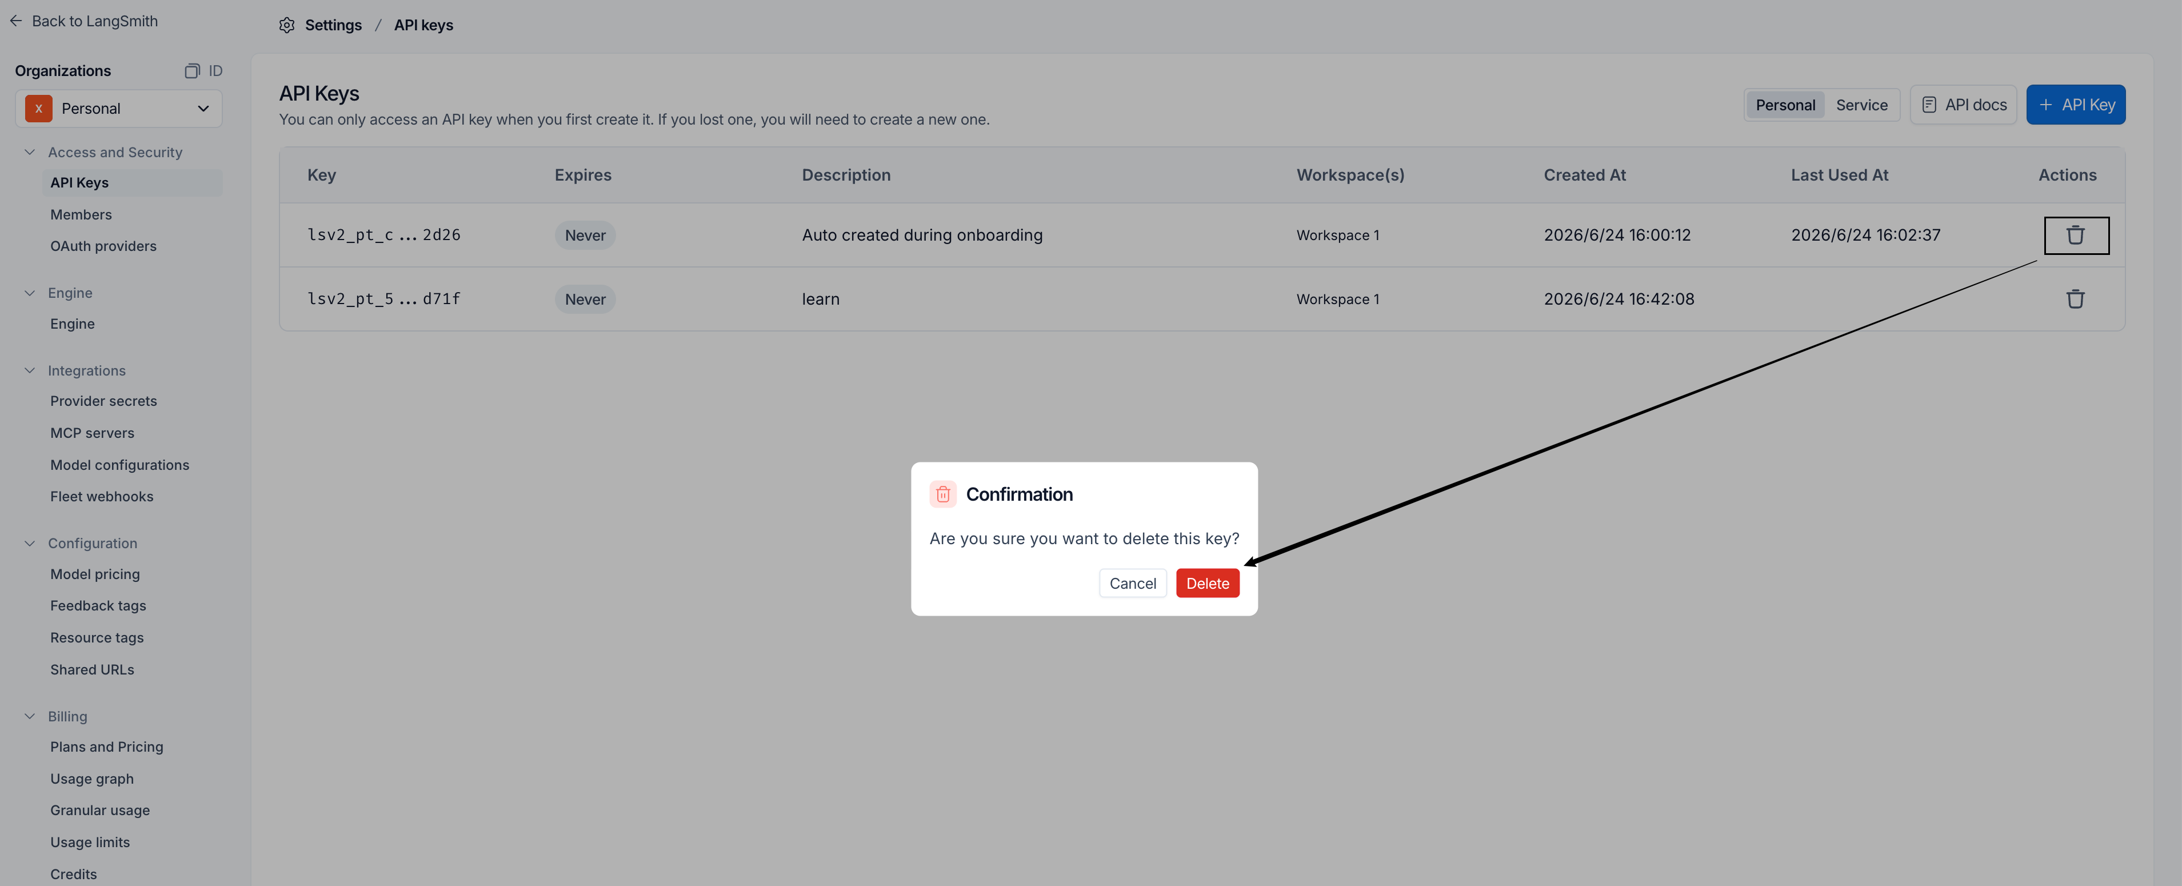Collapse the Billing section
The width and height of the screenshot is (2182, 886).
pyautogui.click(x=30, y=717)
